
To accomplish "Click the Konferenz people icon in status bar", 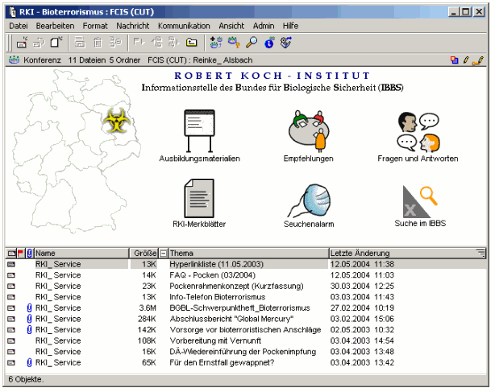I will 15,60.
